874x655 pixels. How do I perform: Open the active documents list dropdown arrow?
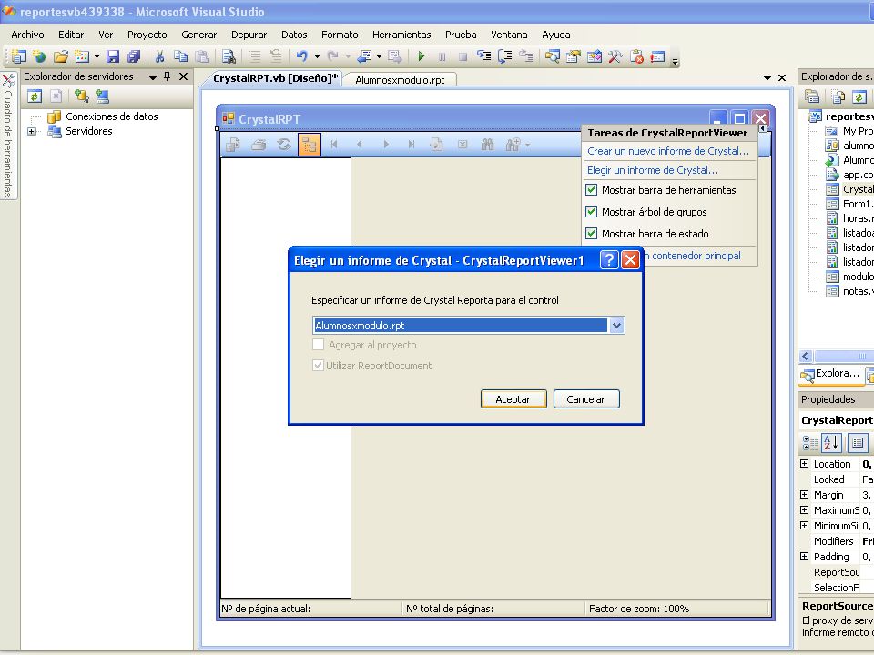pos(767,78)
